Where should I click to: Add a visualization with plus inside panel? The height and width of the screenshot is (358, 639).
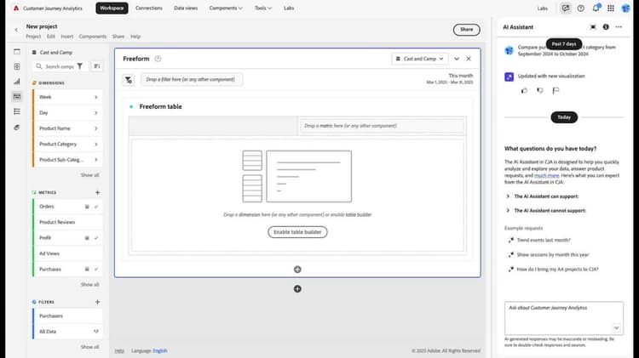297,270
